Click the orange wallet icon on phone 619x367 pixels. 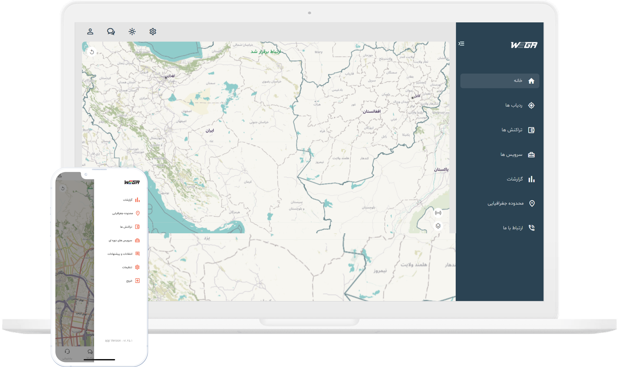[137, 227]
